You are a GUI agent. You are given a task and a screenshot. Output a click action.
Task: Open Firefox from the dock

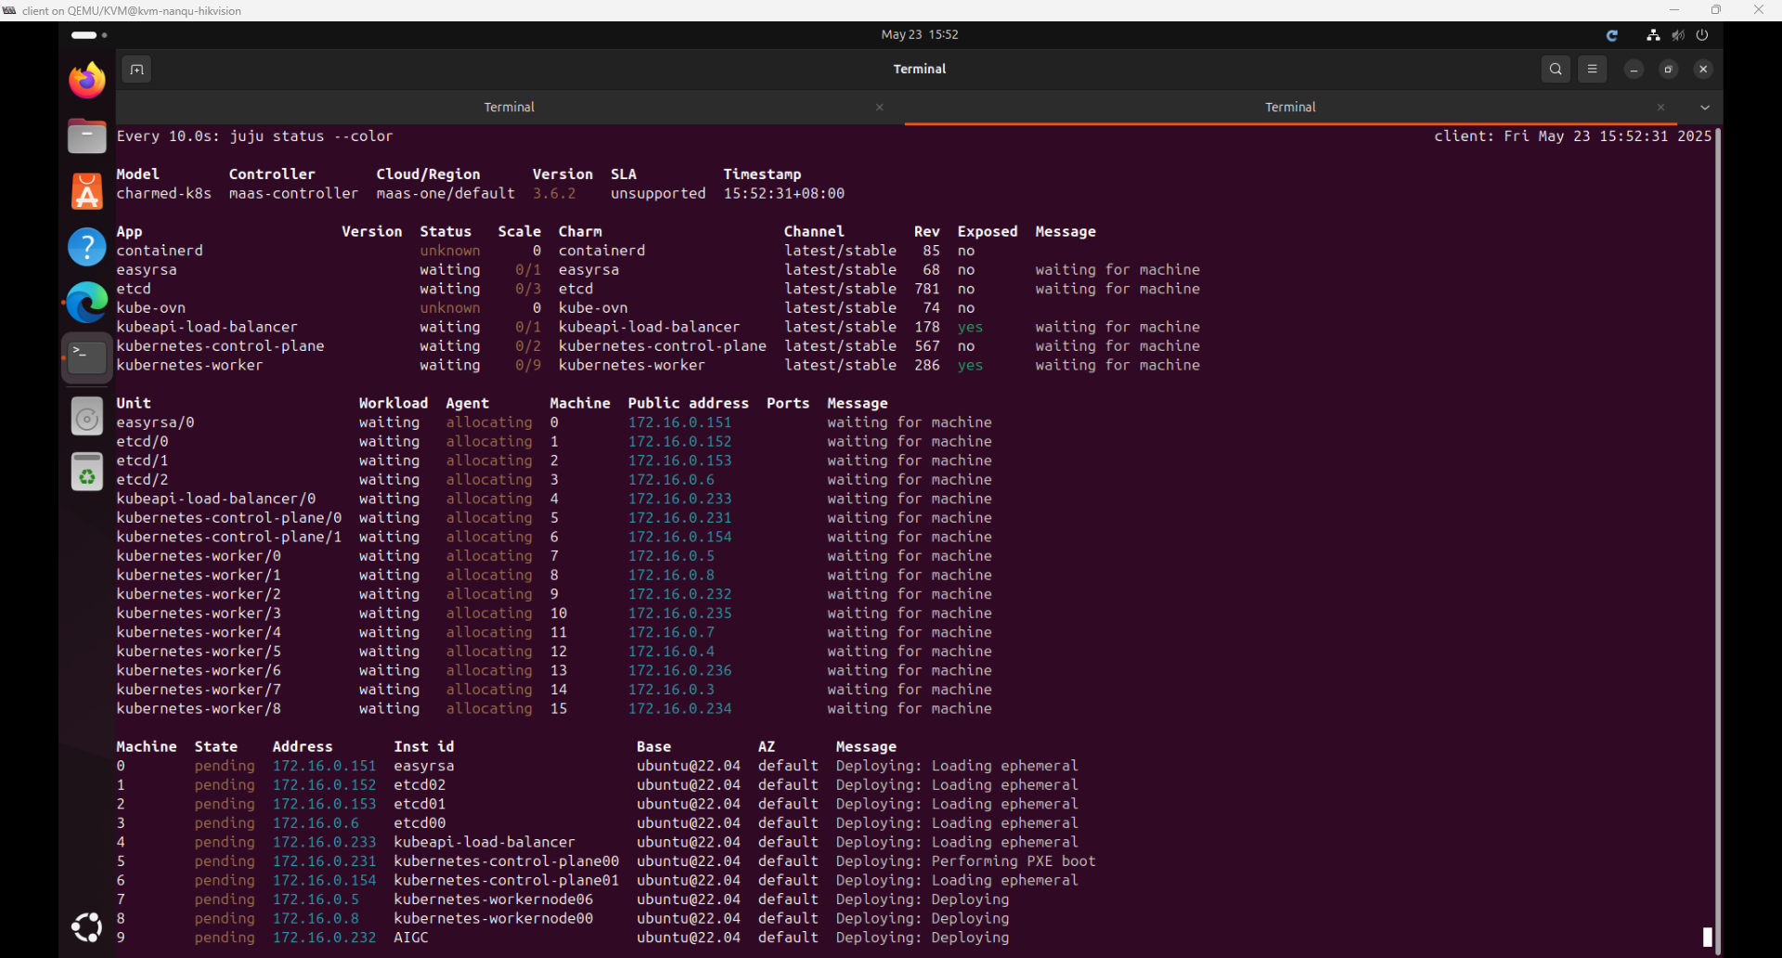click(87, 80)
